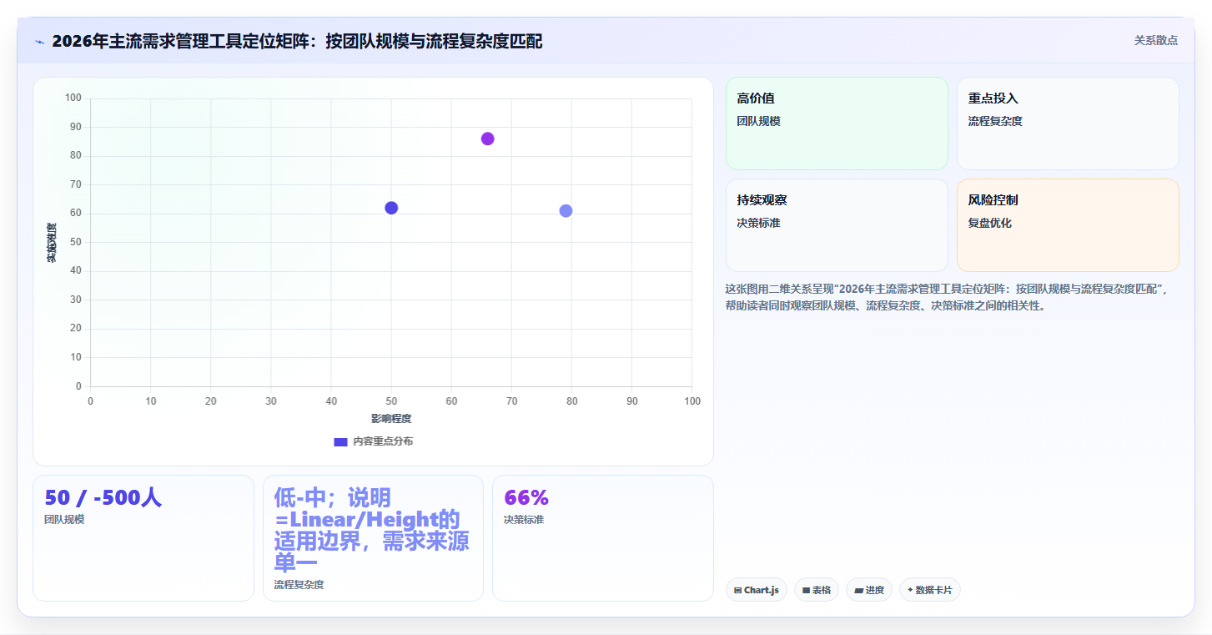
Task: Open the 风险控制 quadrant card
Action: pyautogui.click(x=1068, y=225)
